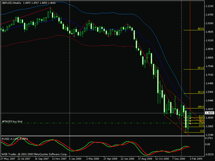Image resolution: width=215 pixels, height=161 pixels.
Task: Click the current price tag 1.4680
Action: [209, 113]
